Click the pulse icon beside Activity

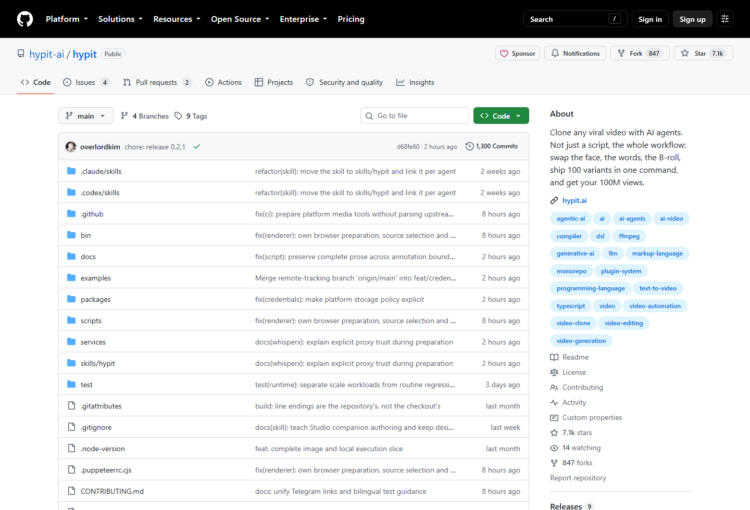click(x=554, y=402)
